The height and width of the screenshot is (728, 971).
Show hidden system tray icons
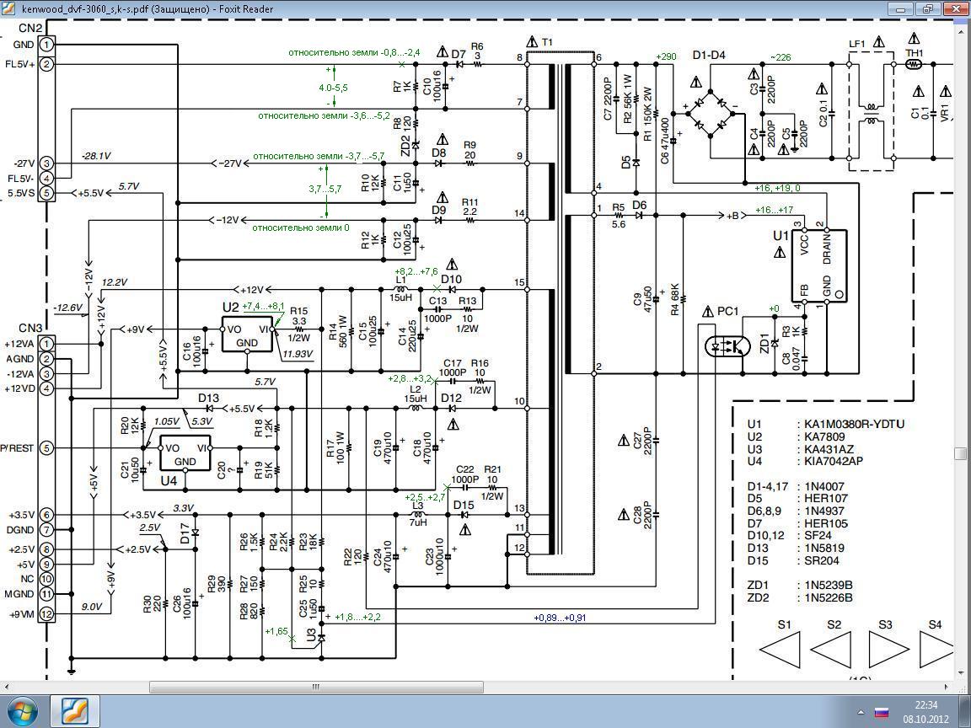point(859,712)
